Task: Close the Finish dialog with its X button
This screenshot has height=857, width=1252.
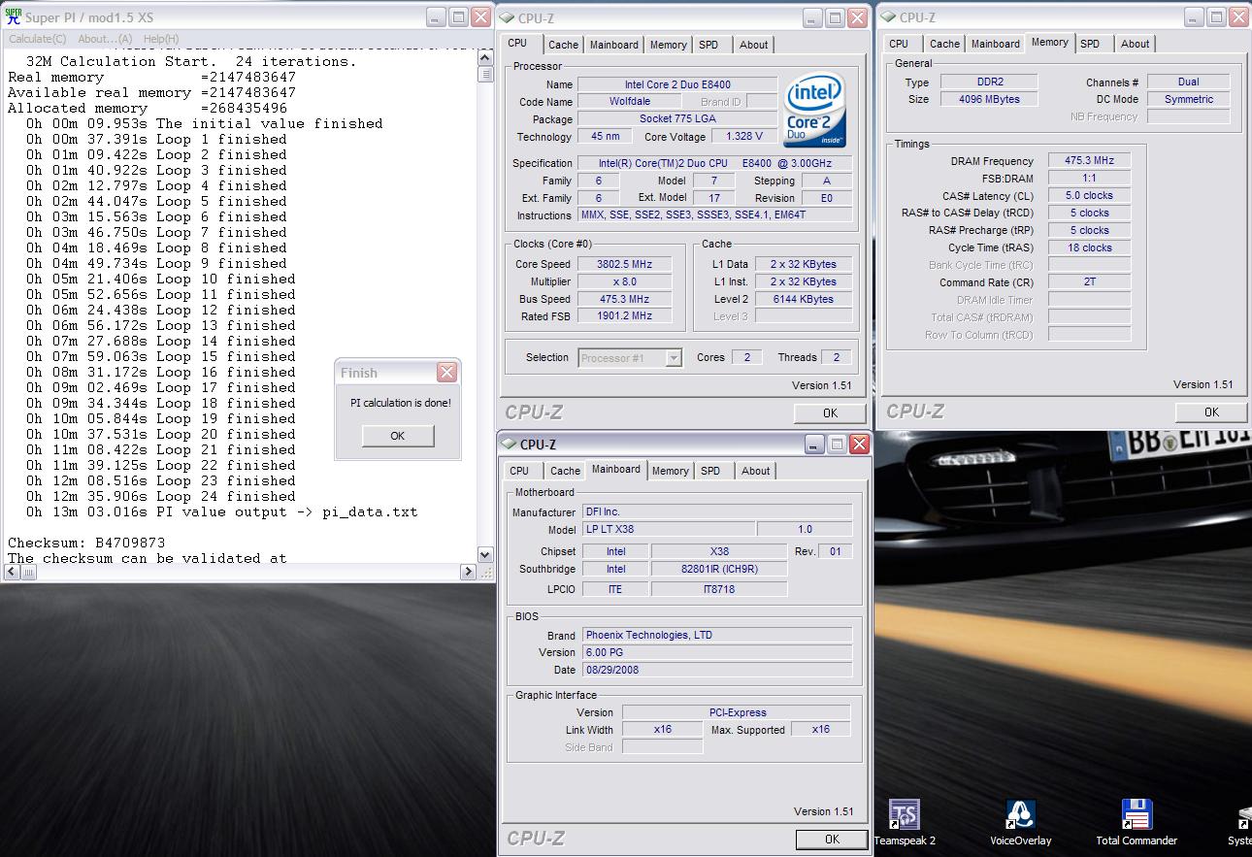Action: tap(446, 373)
